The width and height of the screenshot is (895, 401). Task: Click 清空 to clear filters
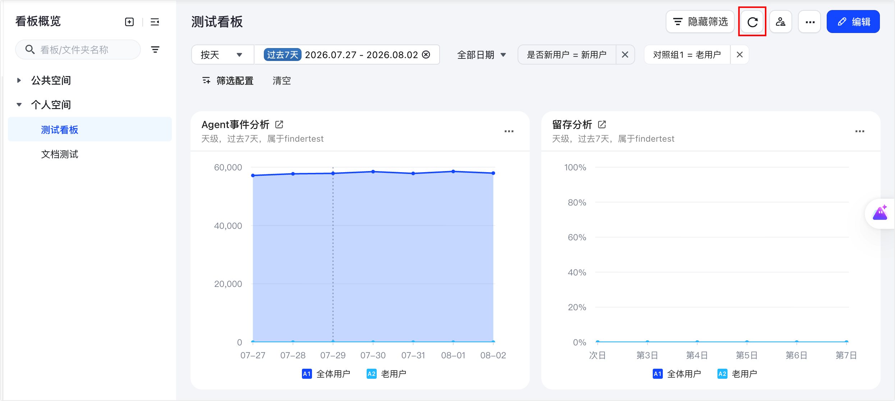(x=281, y=81)
